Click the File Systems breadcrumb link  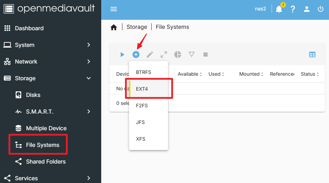(172, 27)
